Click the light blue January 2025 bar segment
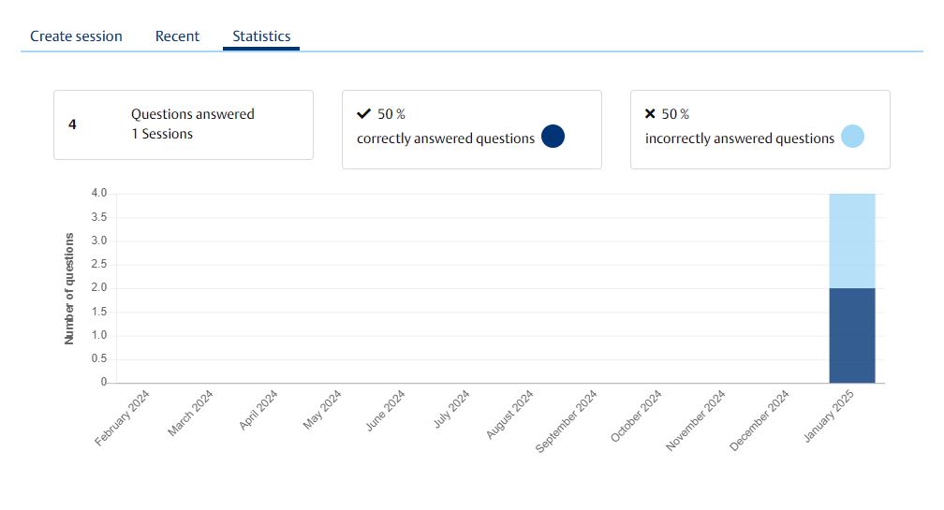This screenshot has height=510, width=944. (851, 240)
